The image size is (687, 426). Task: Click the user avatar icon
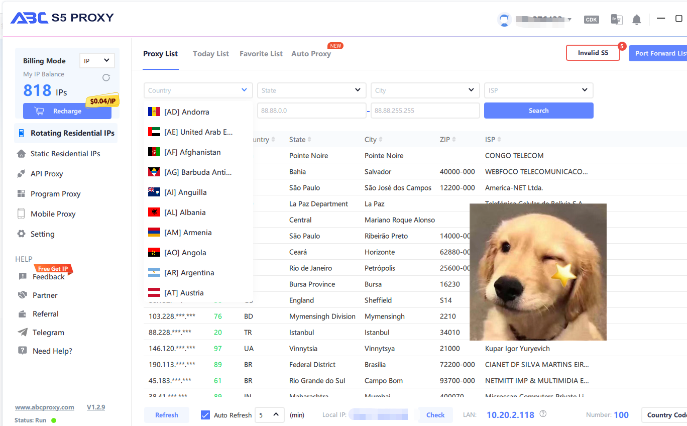pos(504,20)
